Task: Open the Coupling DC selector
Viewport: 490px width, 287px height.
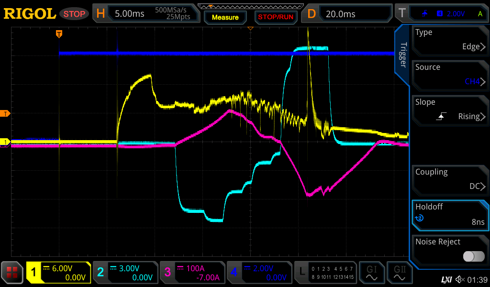Action: click(x=450, y=179)
